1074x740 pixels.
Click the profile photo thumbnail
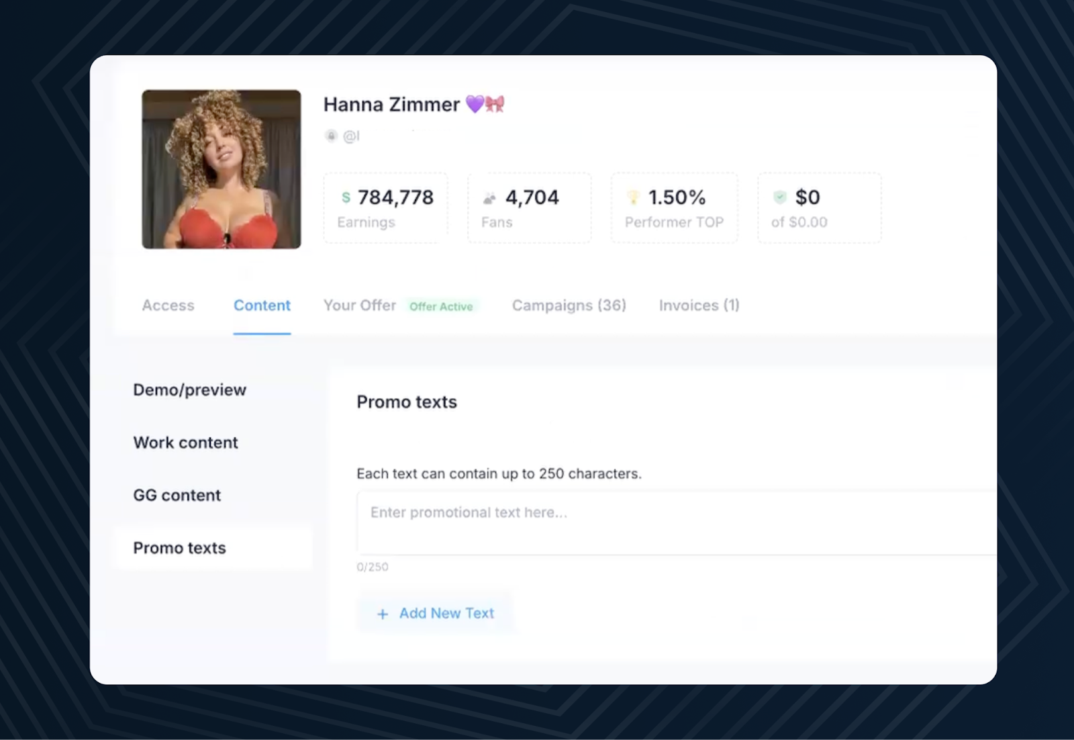tap(222, 169)
